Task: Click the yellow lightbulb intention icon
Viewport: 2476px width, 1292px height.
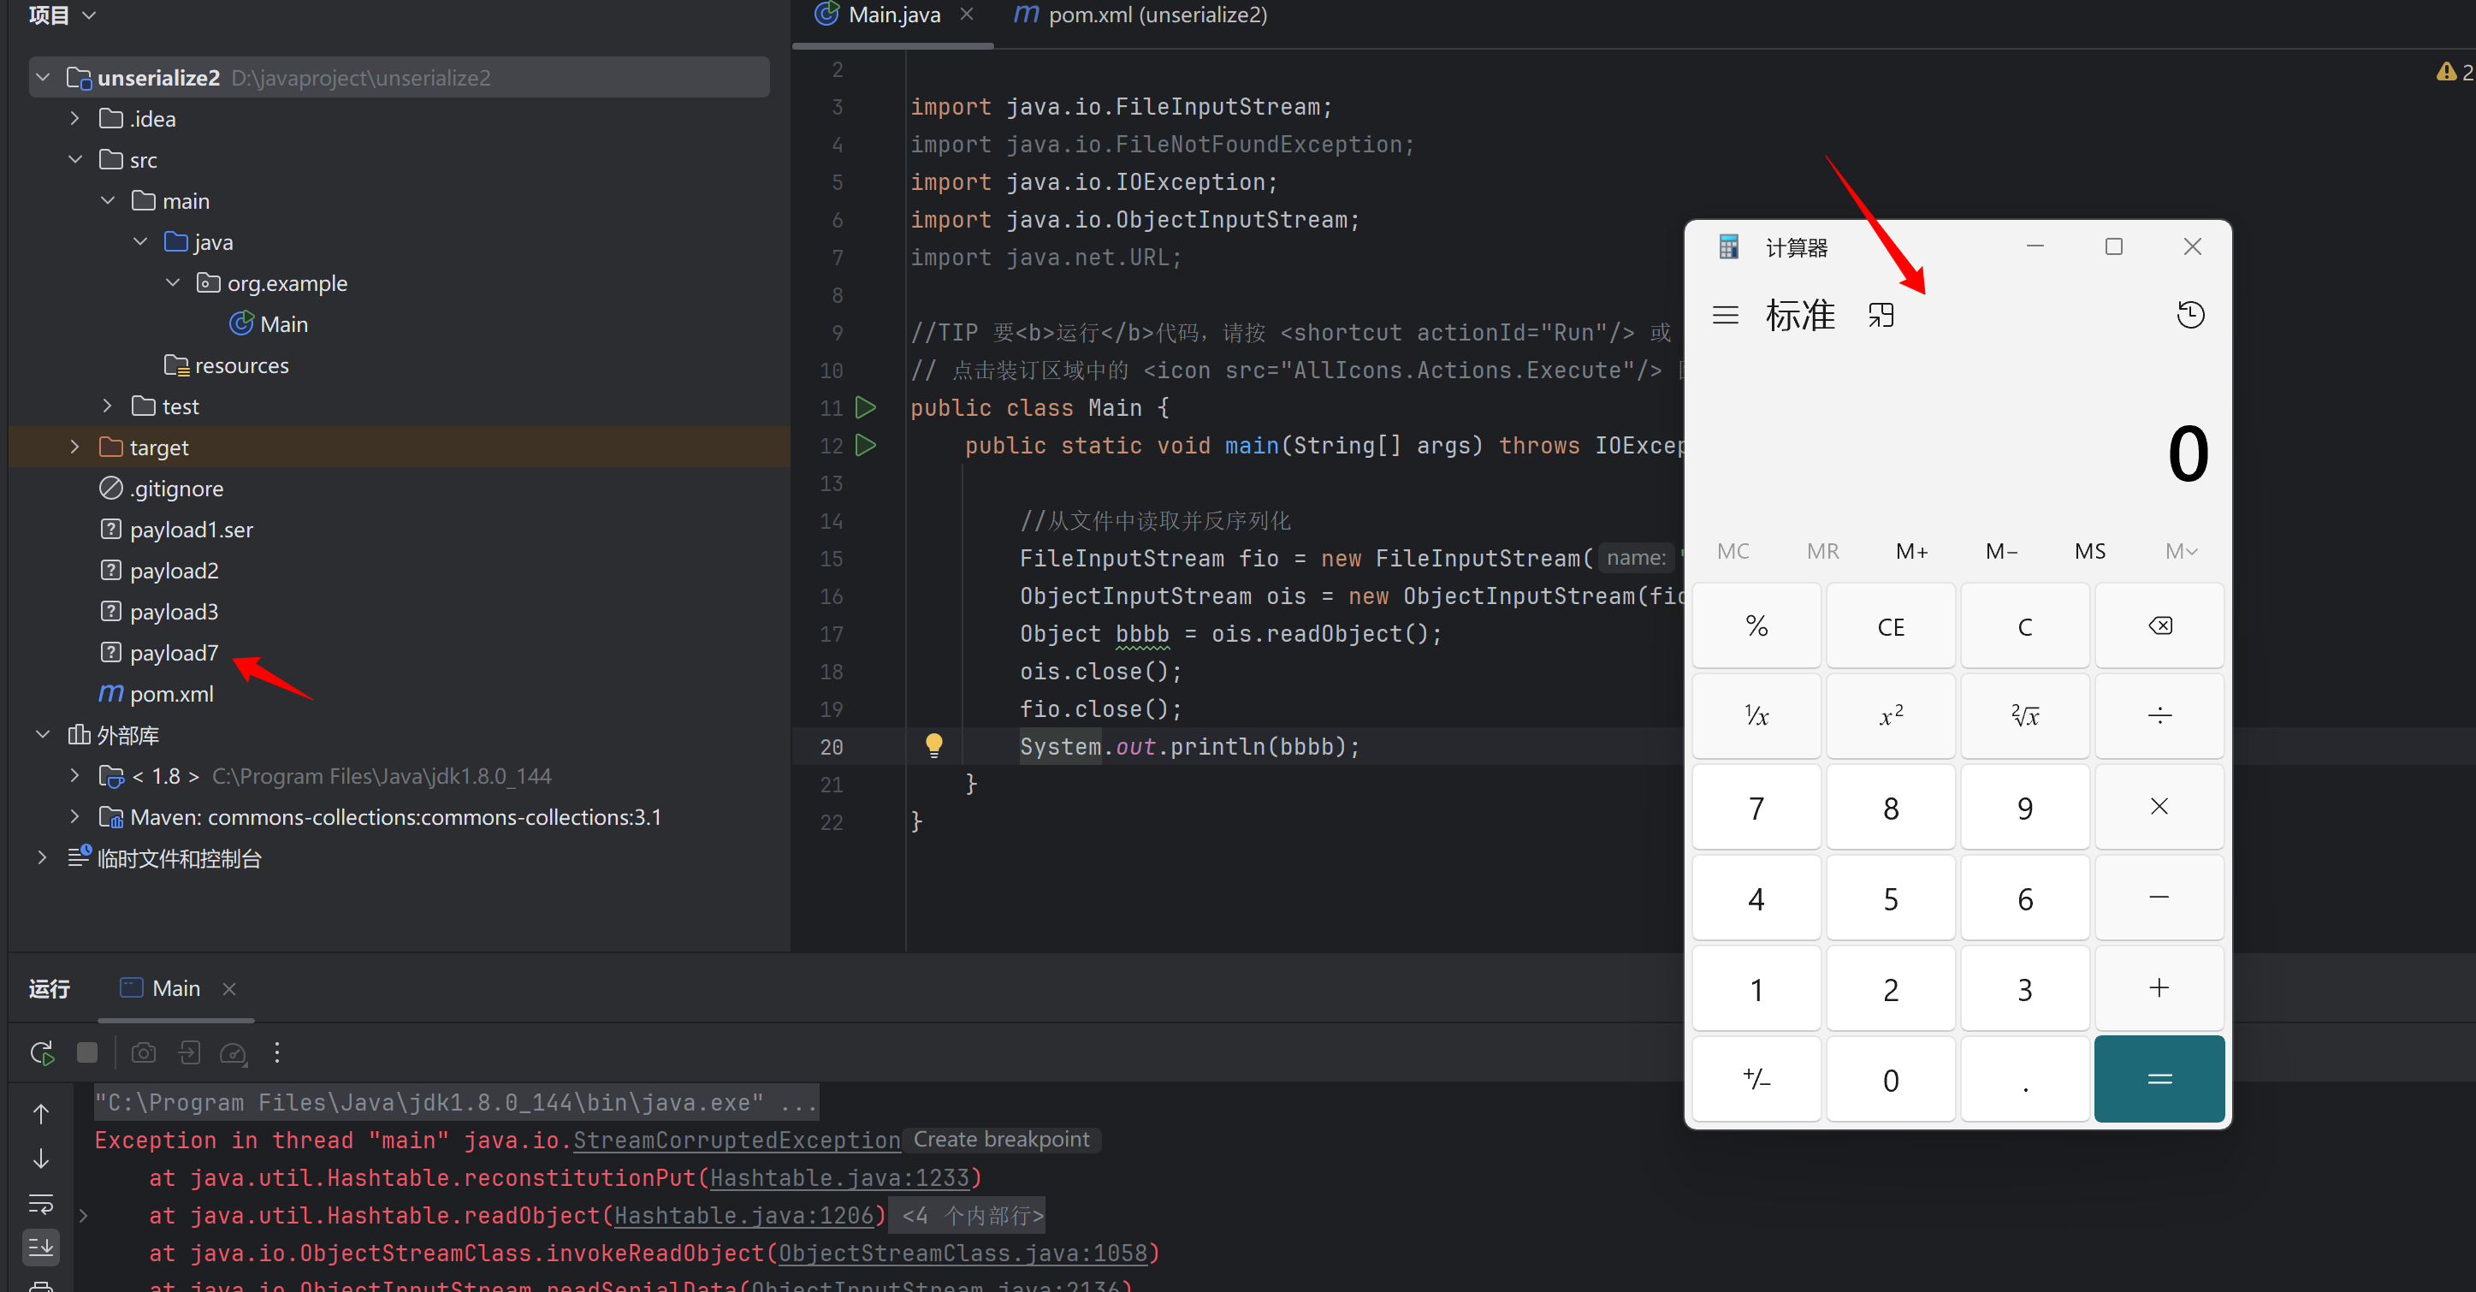Action: [x=933, y=745]
